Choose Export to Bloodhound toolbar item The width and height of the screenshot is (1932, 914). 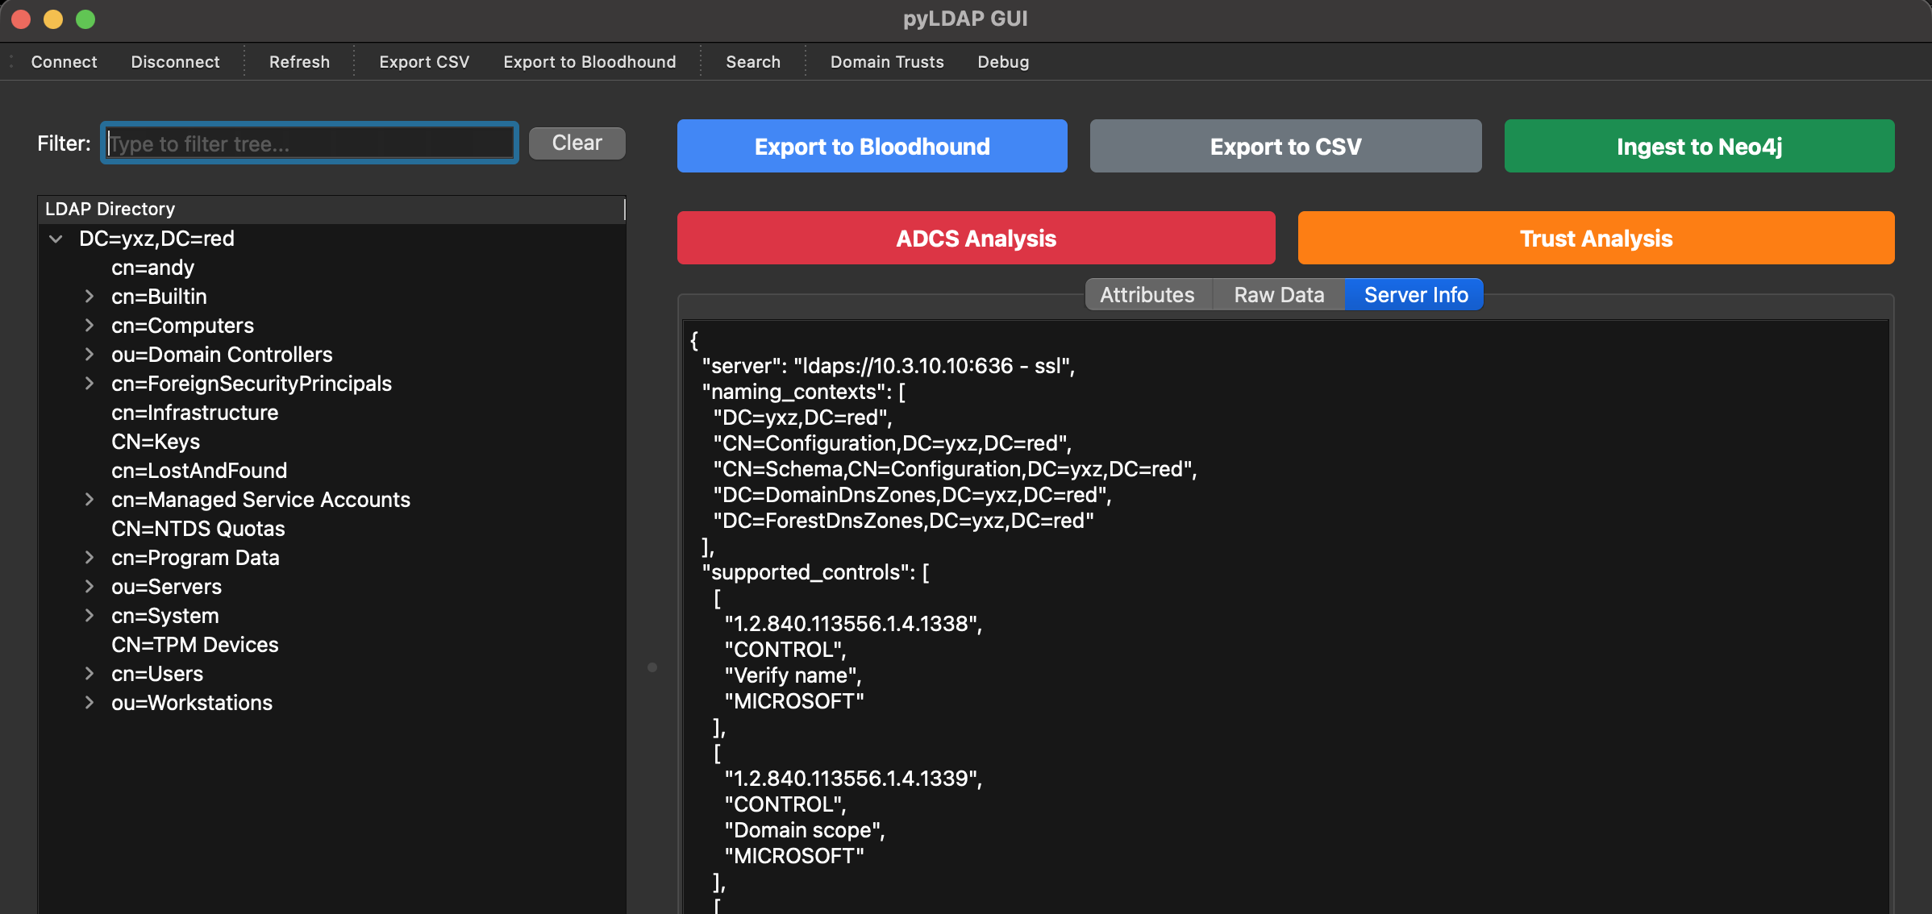click(x=589, y=62)
